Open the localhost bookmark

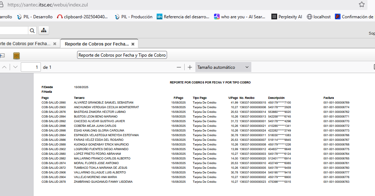[319, 16]
